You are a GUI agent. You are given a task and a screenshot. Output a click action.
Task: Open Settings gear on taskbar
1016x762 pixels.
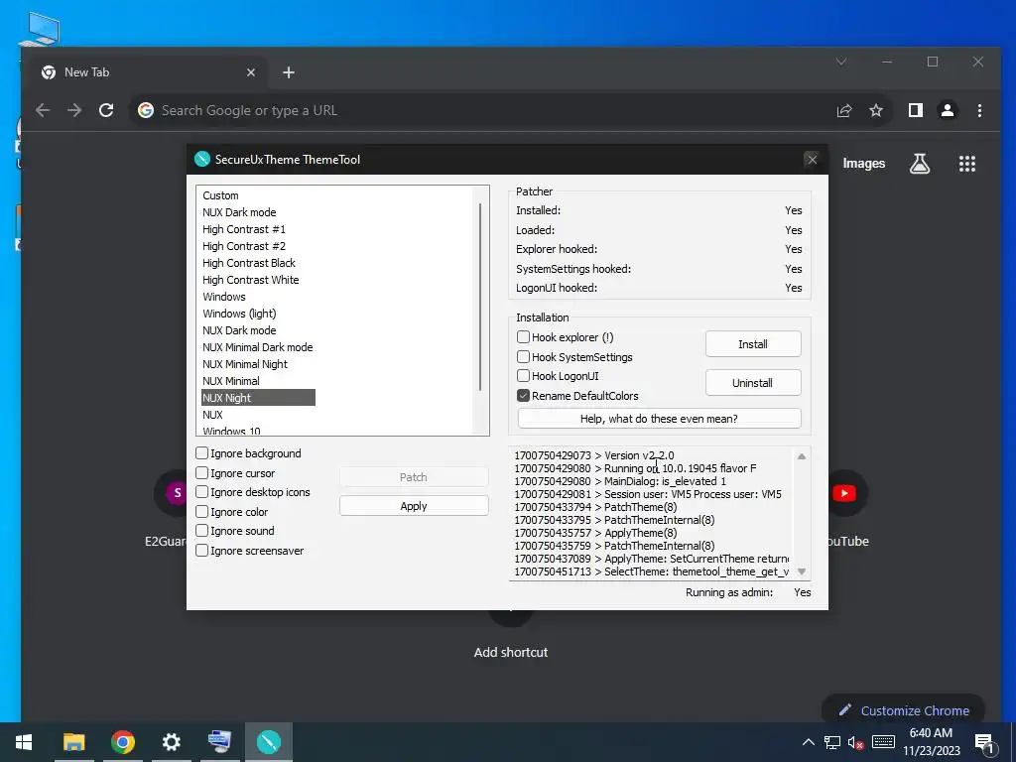[171, 742]
